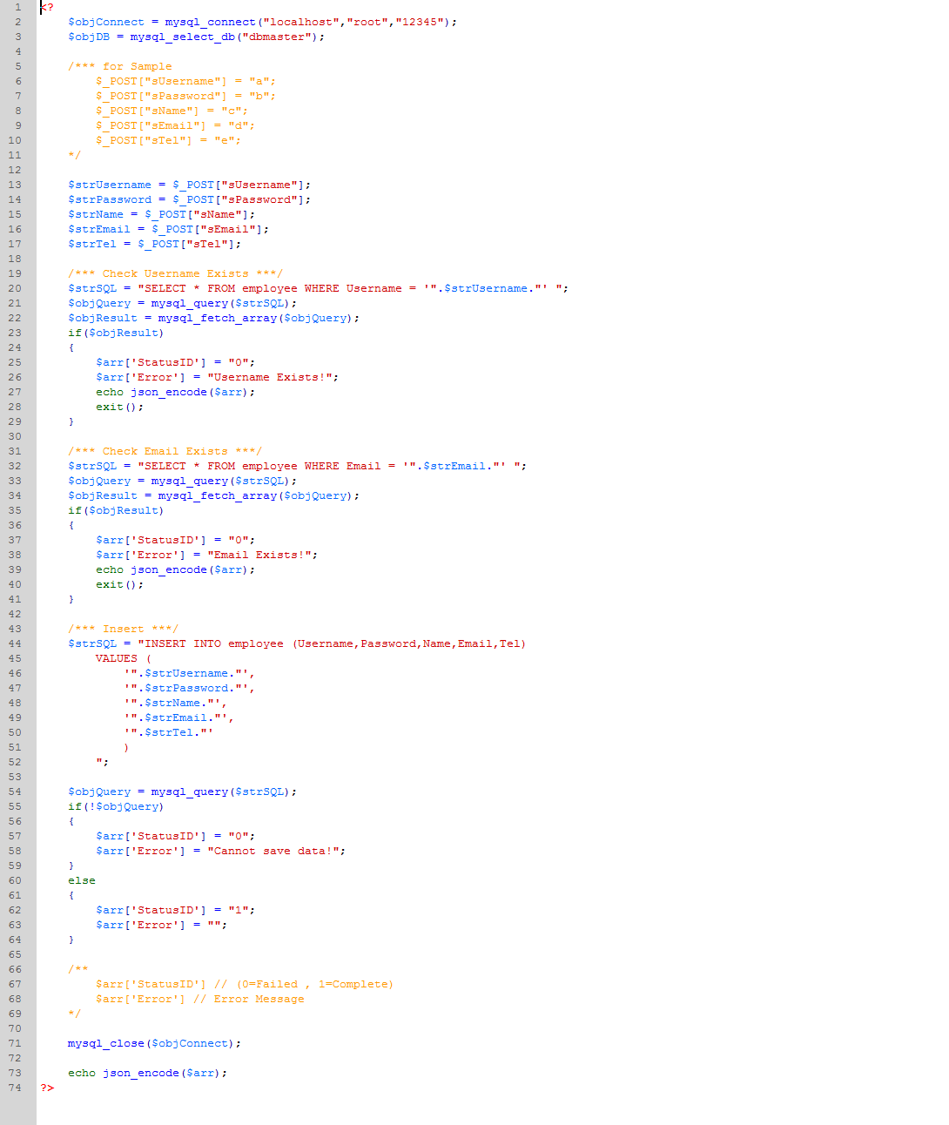Click the $strTel = $_POST["sTel"]; assignment
The height and width of the screenshot is (1125, 949).
[x=154, y=244]
